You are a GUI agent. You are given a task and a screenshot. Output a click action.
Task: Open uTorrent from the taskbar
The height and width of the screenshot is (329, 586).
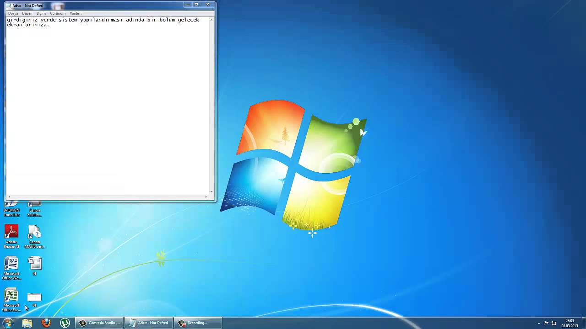(65, 323)
